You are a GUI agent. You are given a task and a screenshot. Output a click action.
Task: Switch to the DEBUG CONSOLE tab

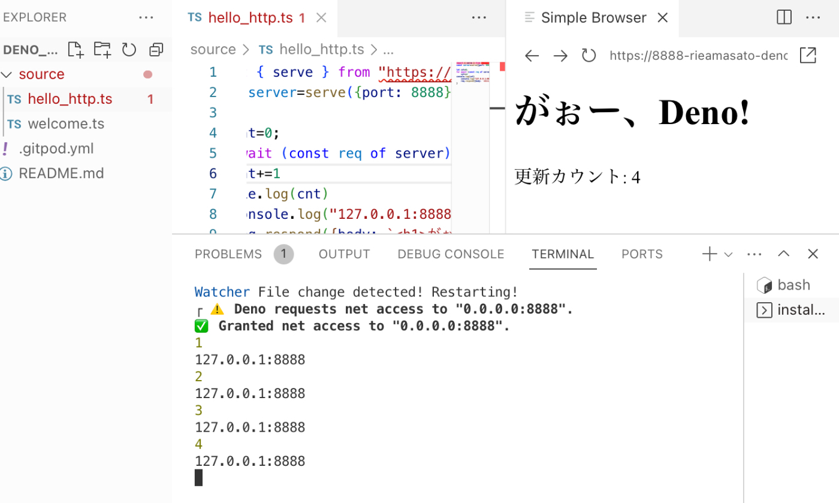[451, 254]
